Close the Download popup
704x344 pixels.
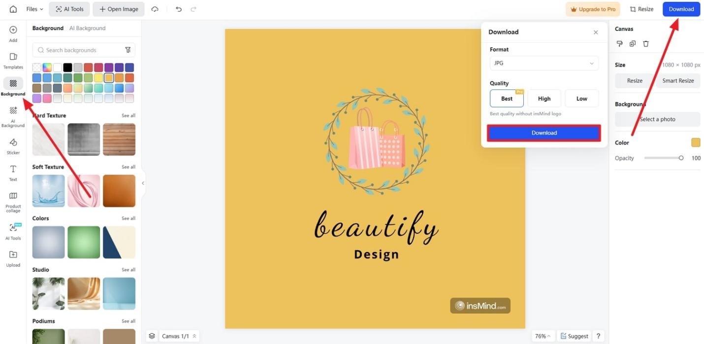coord(596,32)
